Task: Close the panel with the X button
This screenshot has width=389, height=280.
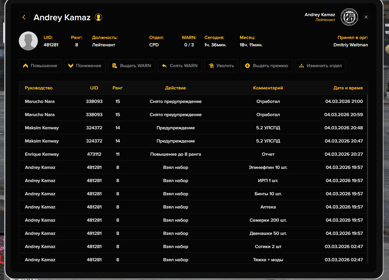Action: (366, 17)
